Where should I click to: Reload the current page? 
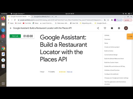point(15,20)
